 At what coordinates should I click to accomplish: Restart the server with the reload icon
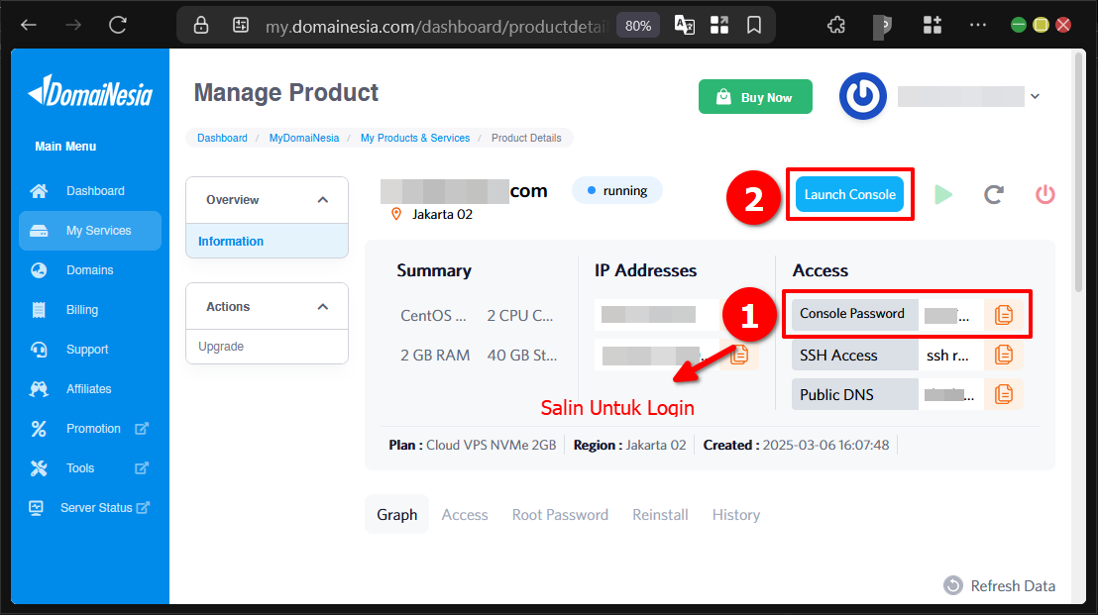click(994, 194)
